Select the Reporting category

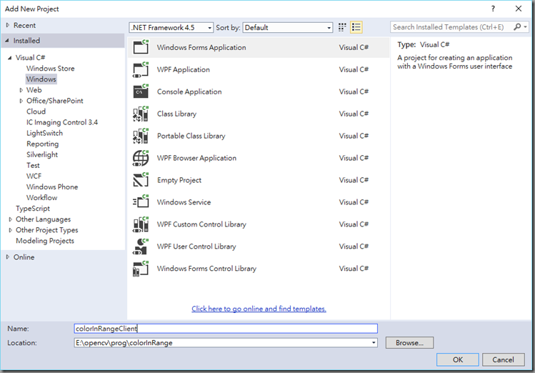tap(43, 144)
